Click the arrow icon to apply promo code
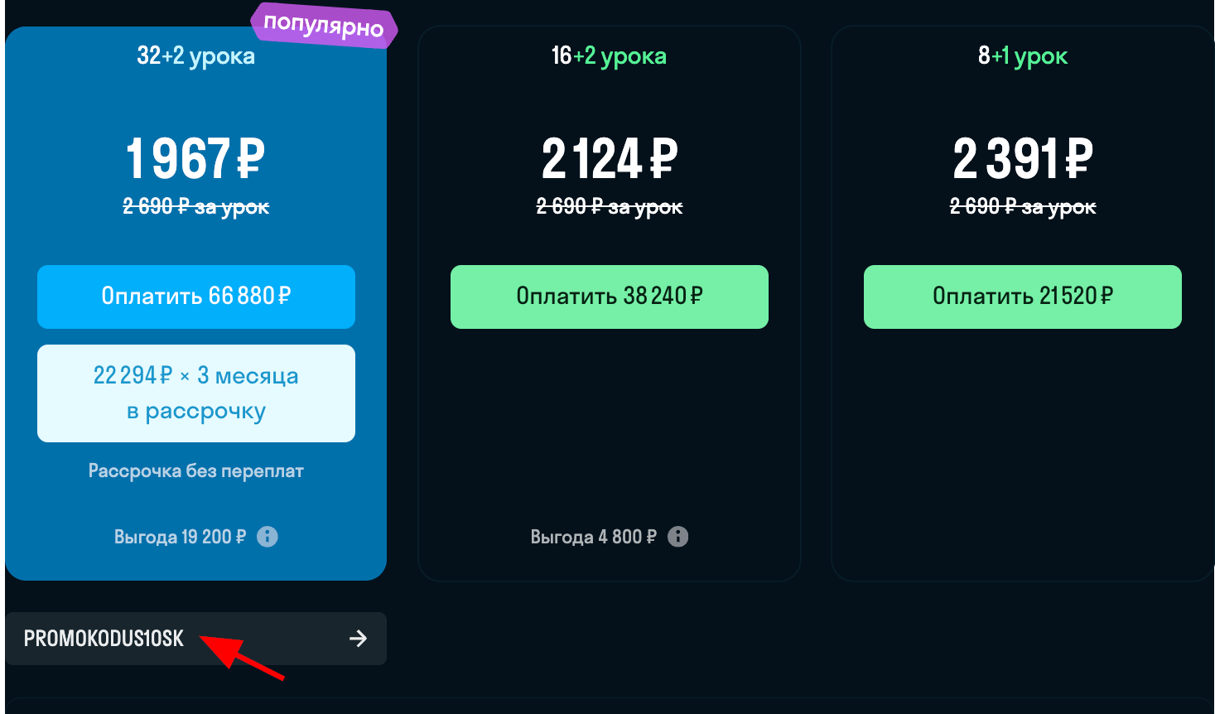 click(358, 639)
